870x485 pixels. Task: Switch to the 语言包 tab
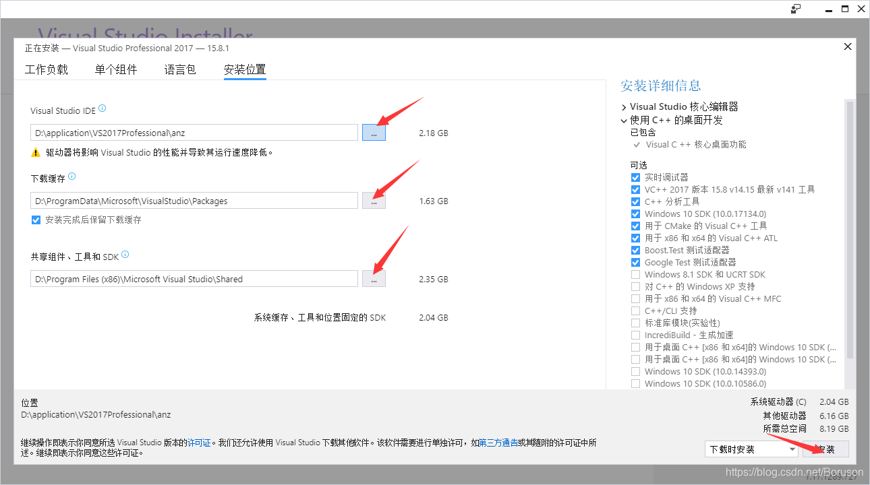pyautogui.click(x=180, y=69)
